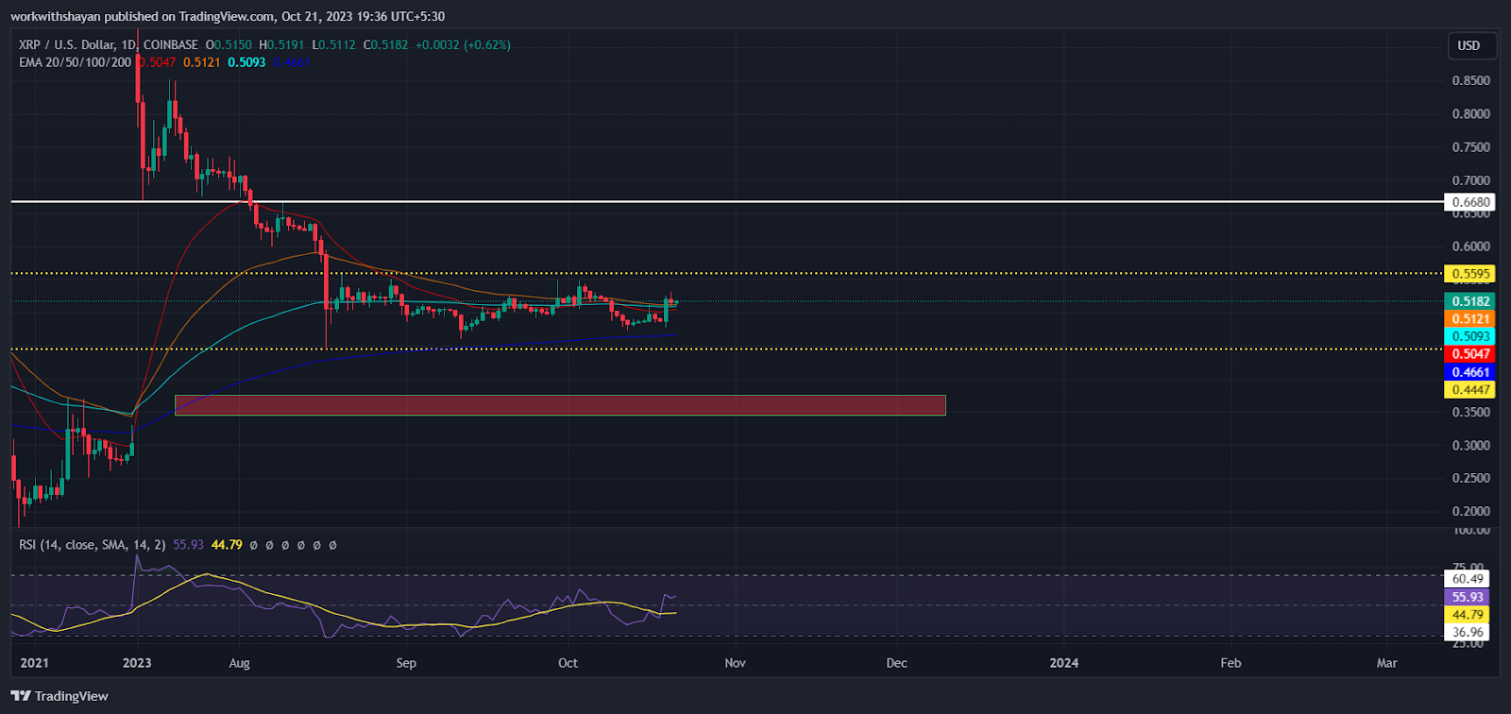Image resolution: width=1511 pixels, height=714 pixels.
Task: Click the cyan 0.5093 EMA price tag
Action: click(1470, 336)
